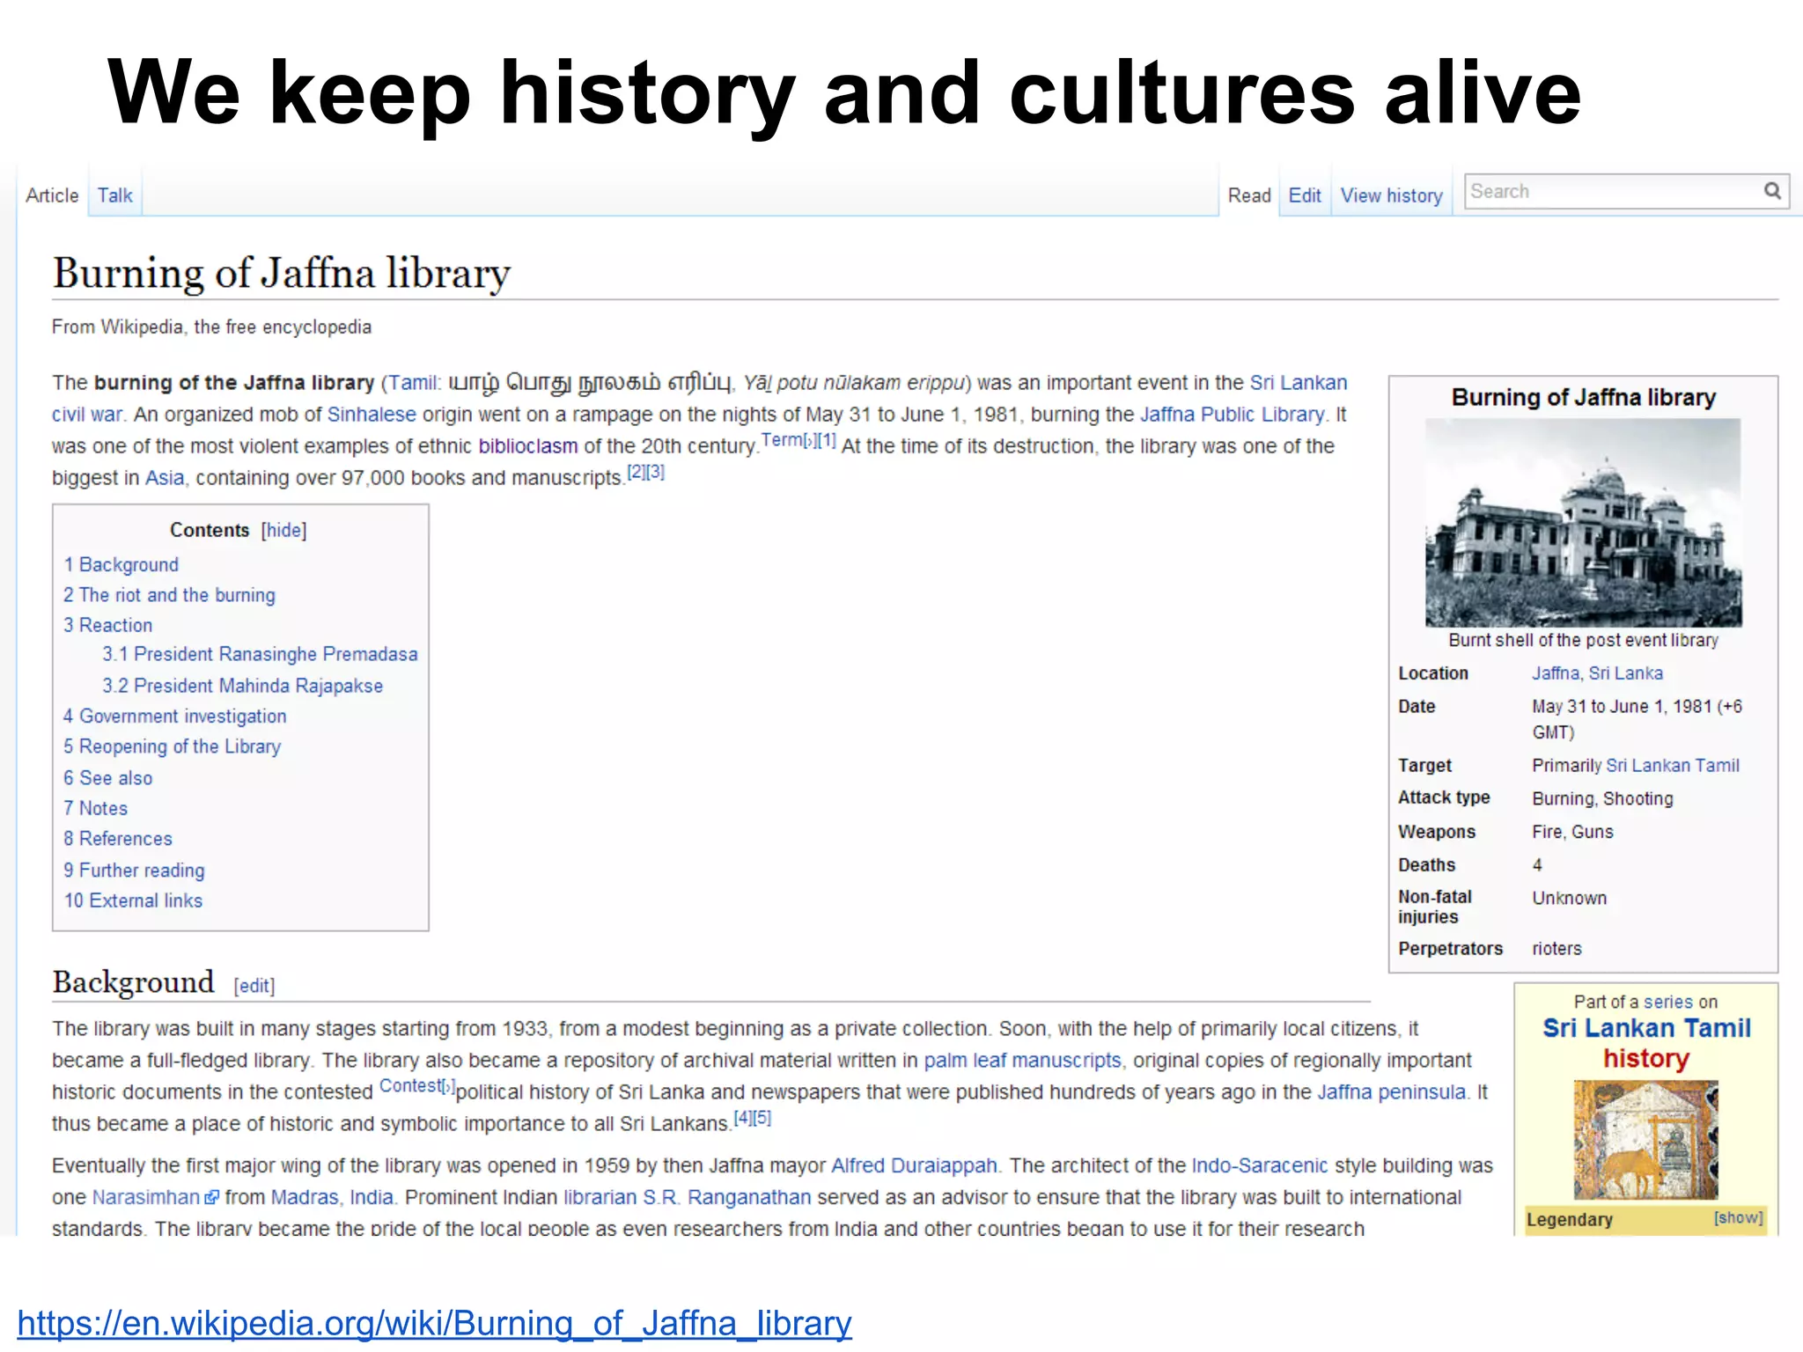Go to 6 See also section
Viewport: 1803px width, 1352px height.
click(107, 778)
